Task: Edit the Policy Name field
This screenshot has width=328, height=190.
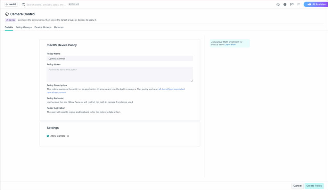Action: 120,59
